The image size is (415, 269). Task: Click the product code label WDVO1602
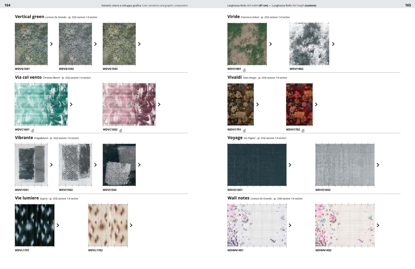[323, 190]
